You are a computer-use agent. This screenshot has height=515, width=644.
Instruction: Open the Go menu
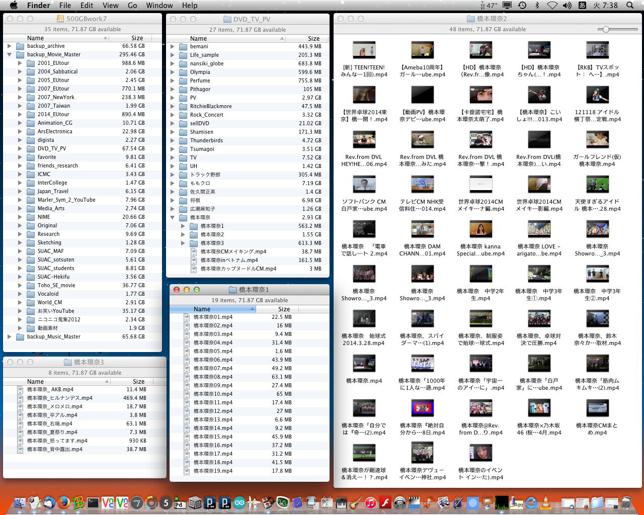pos(132,6)
